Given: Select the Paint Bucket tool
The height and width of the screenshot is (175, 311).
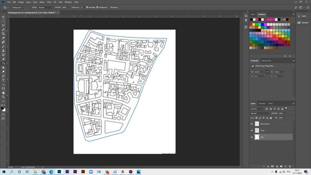Looking at the screenshot, I should 3,63.
